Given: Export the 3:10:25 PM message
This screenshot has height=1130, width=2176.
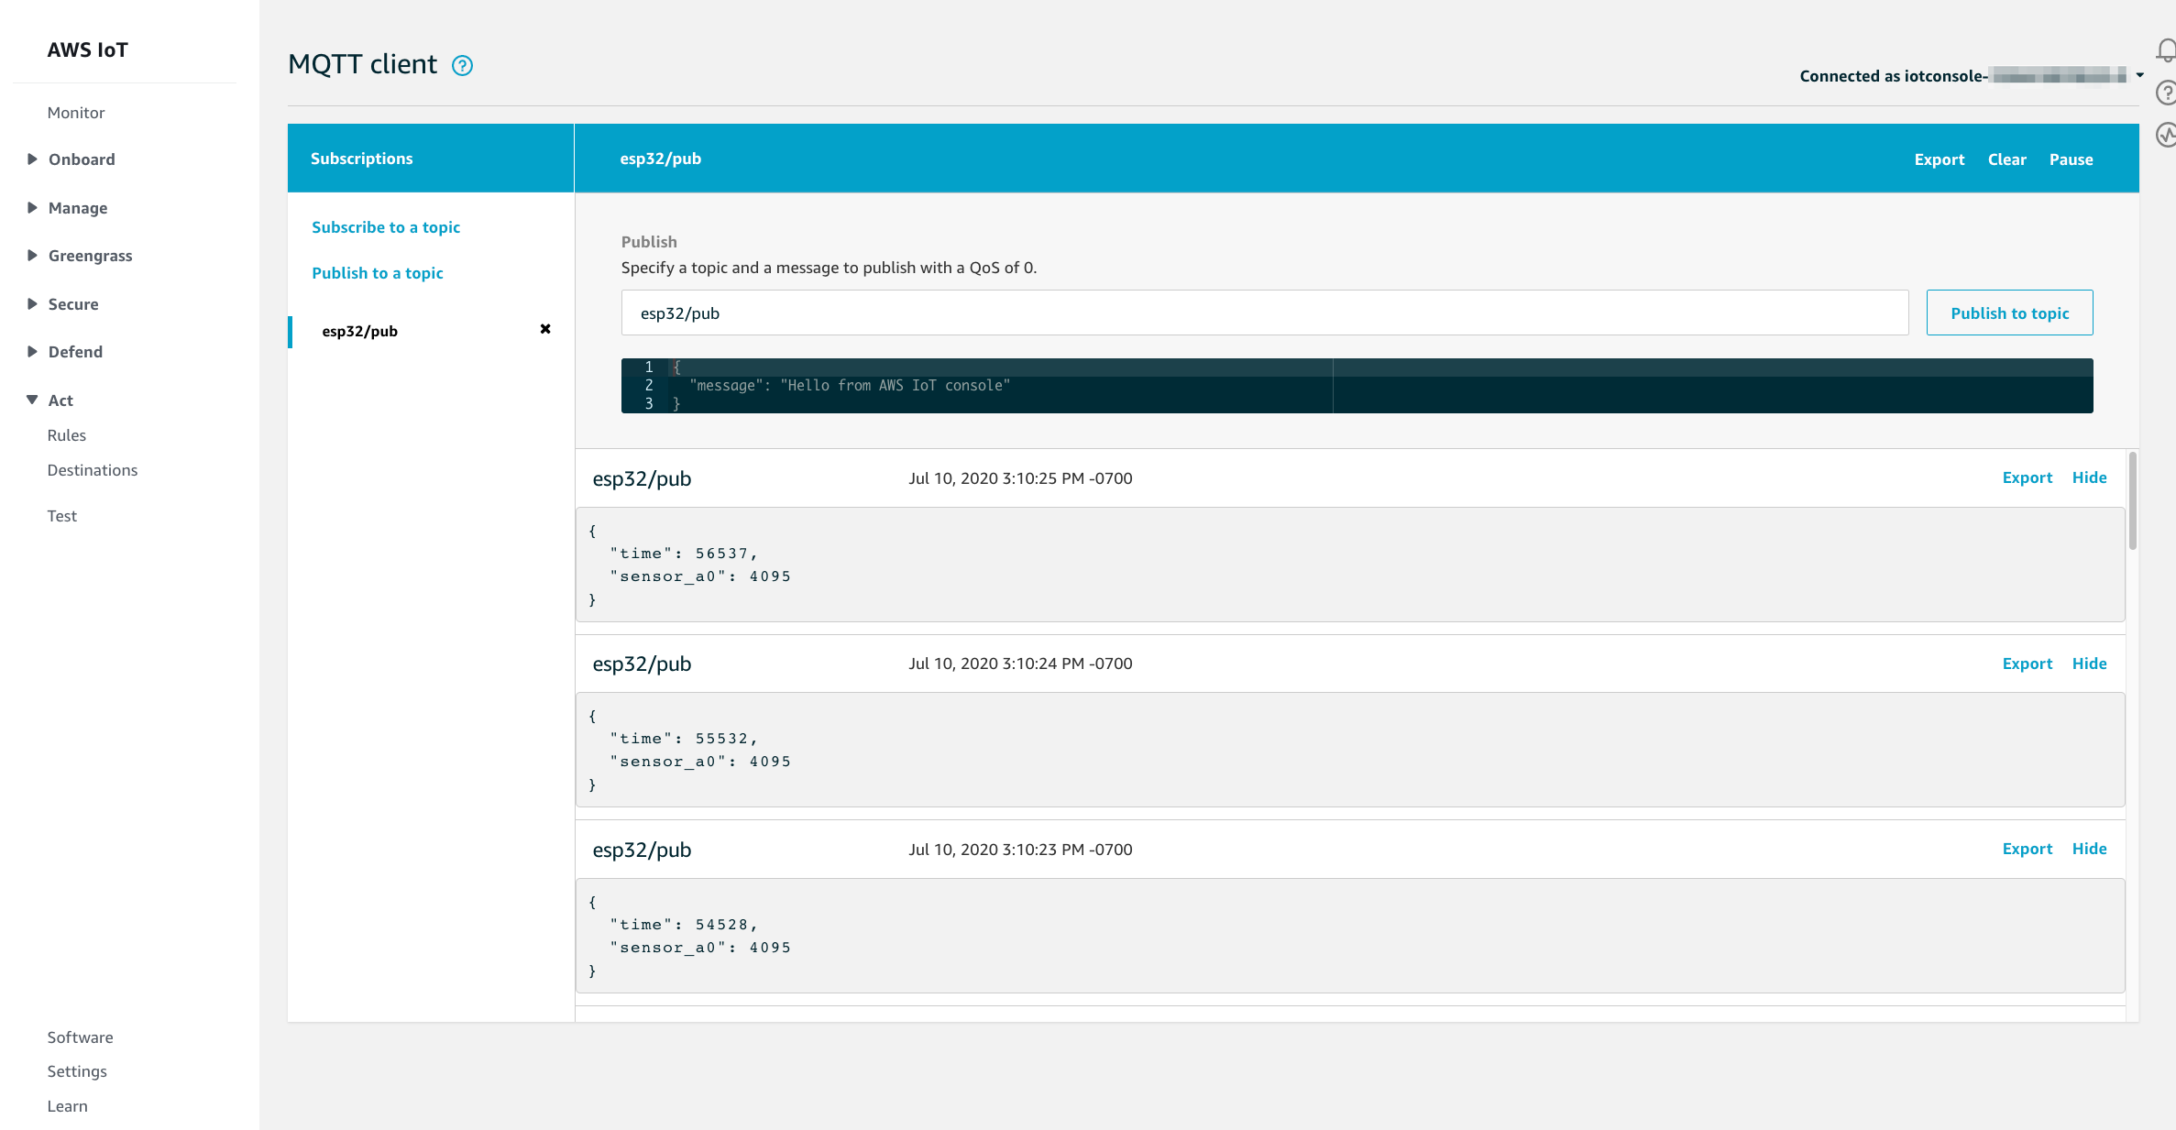Looking at the screenshot, I should pyautogui.click(x=2028, y=477).
